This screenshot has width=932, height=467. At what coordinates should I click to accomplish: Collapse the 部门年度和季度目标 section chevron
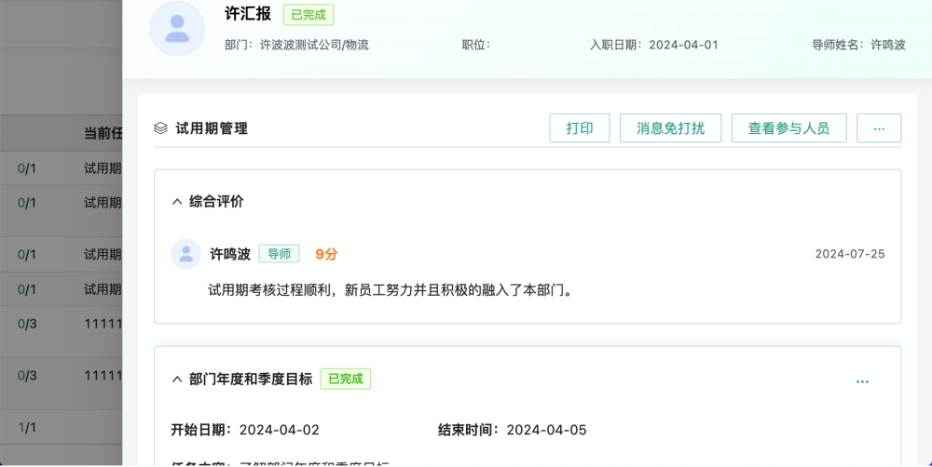177,380
